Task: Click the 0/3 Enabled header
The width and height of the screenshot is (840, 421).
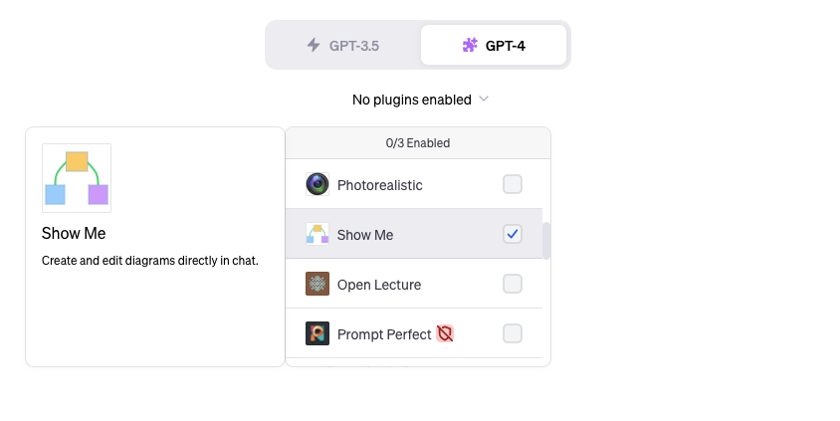Action: click(418, 143)
